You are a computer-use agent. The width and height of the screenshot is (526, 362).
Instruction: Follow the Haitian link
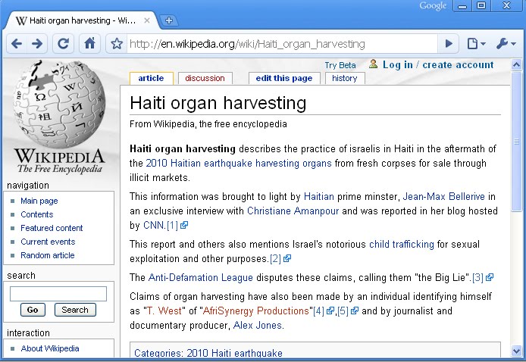click(318, 196)
